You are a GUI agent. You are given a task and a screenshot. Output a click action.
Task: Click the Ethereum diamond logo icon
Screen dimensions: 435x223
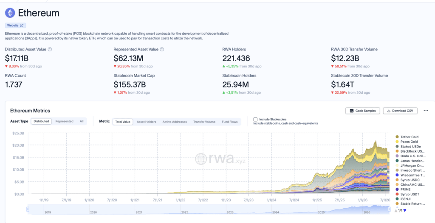click(x=10, y=13)
